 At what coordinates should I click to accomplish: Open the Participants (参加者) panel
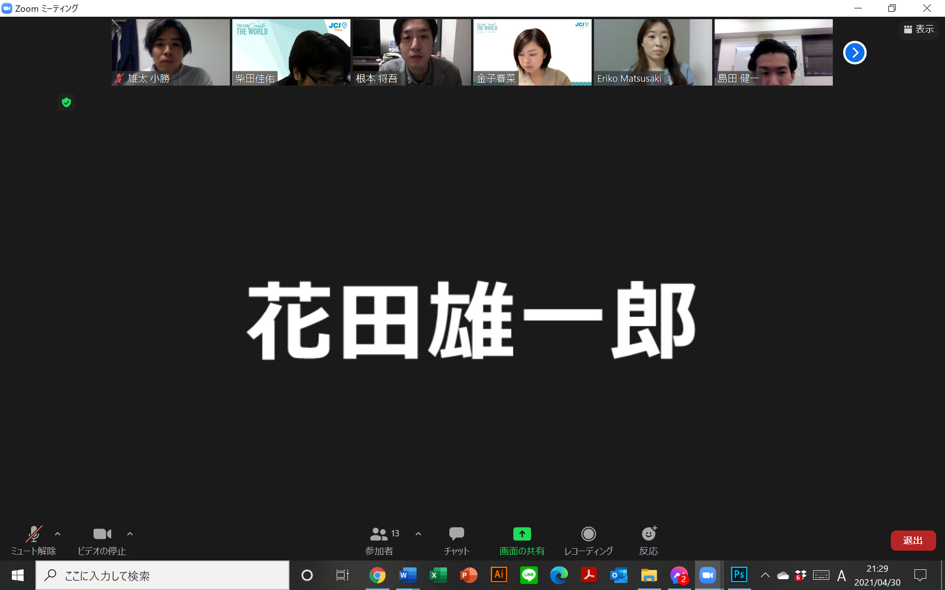coord(379,540)
